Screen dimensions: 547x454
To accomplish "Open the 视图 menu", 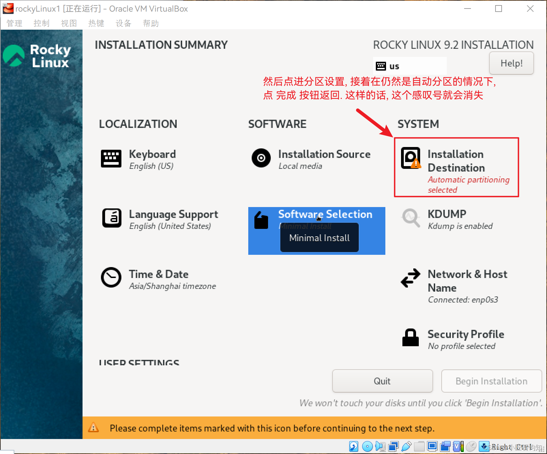I will click(x=69, y=23).
